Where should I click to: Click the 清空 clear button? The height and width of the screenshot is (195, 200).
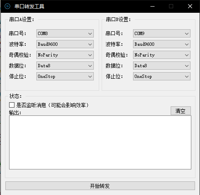click(x=181, y=111)
